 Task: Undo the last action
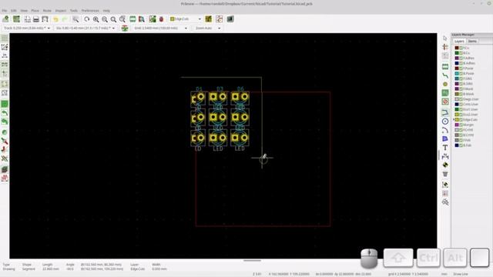point(55,19)
